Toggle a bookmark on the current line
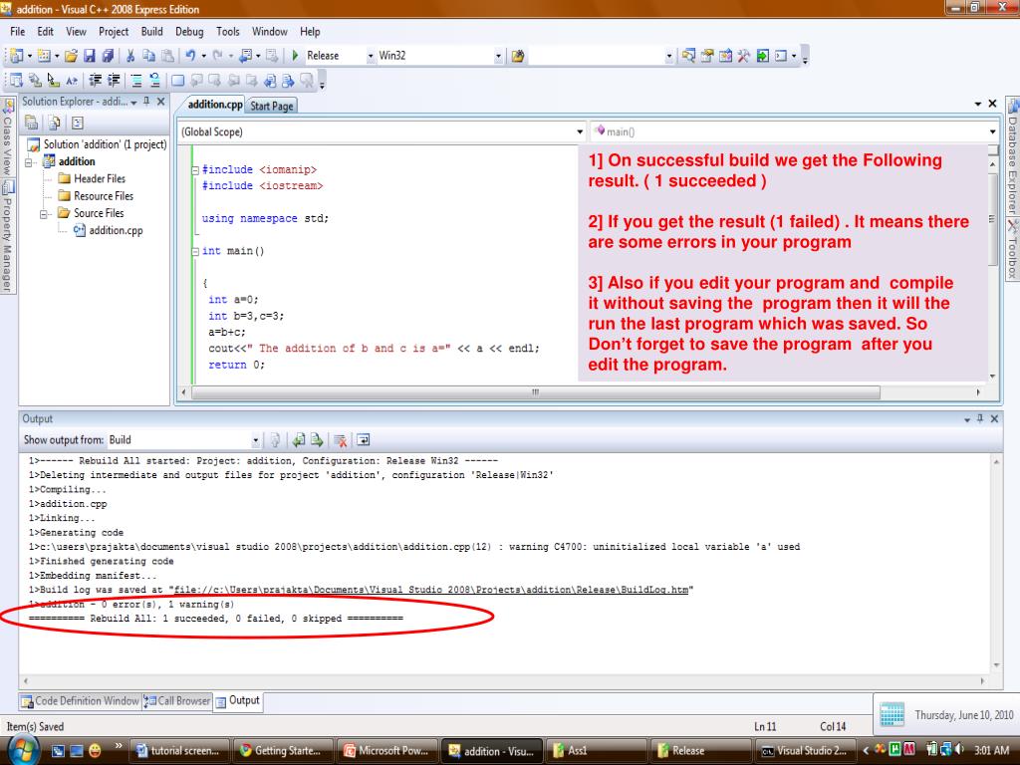 click(177, 80)
